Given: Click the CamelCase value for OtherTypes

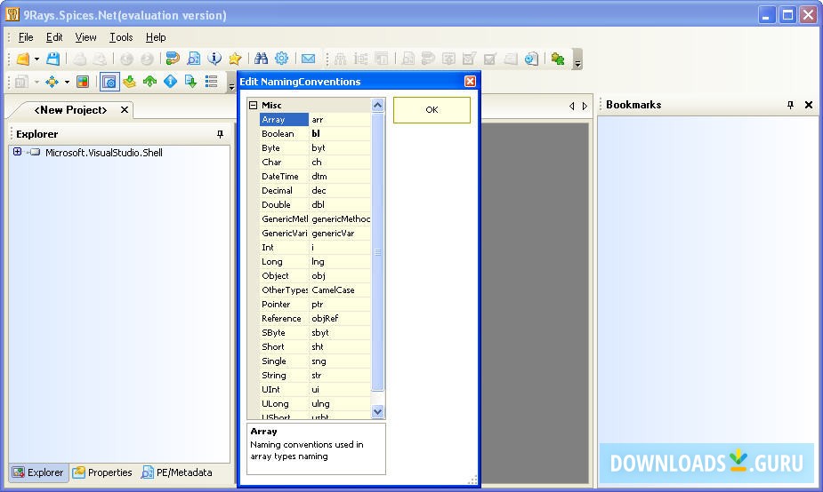Looking at the screenshot, I should point(340,290).
